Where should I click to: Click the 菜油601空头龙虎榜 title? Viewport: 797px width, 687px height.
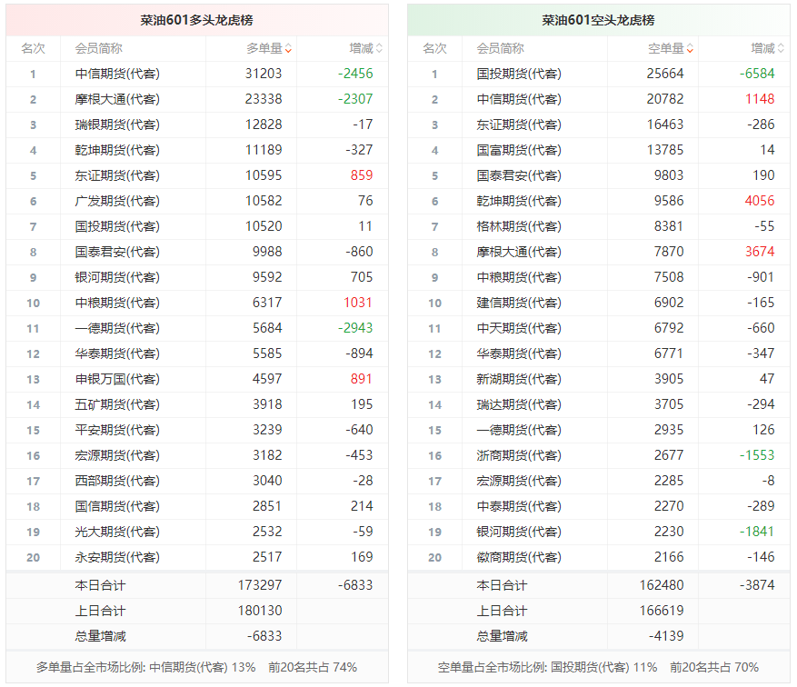click(598, 20)
